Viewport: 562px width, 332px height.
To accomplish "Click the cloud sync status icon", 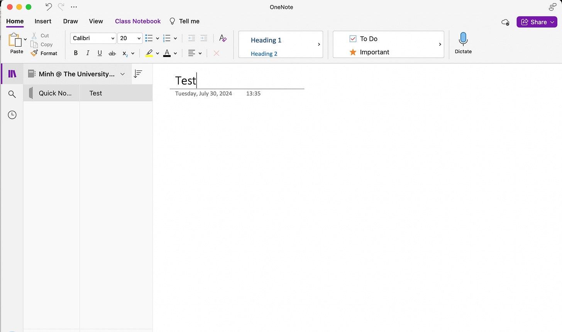I will click(x=505, y=22).
